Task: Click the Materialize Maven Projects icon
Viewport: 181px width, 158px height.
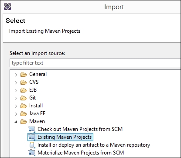Action: point(32,153)
